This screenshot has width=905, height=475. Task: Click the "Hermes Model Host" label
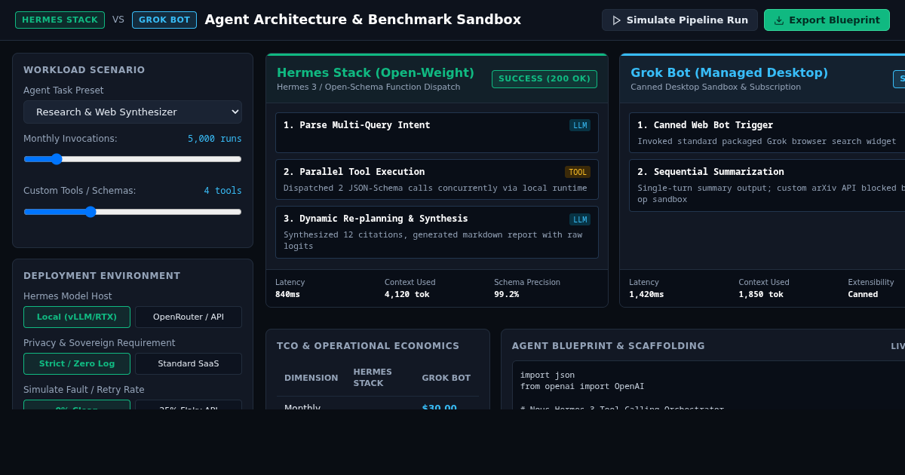pyautogui.click(x=68, y=296)
